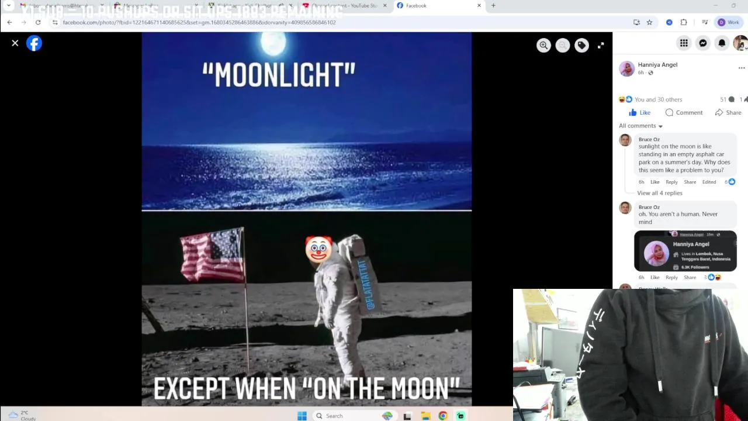
Task: Open Hanniya Angel's profile picture
Action: [x=626, y=68]
